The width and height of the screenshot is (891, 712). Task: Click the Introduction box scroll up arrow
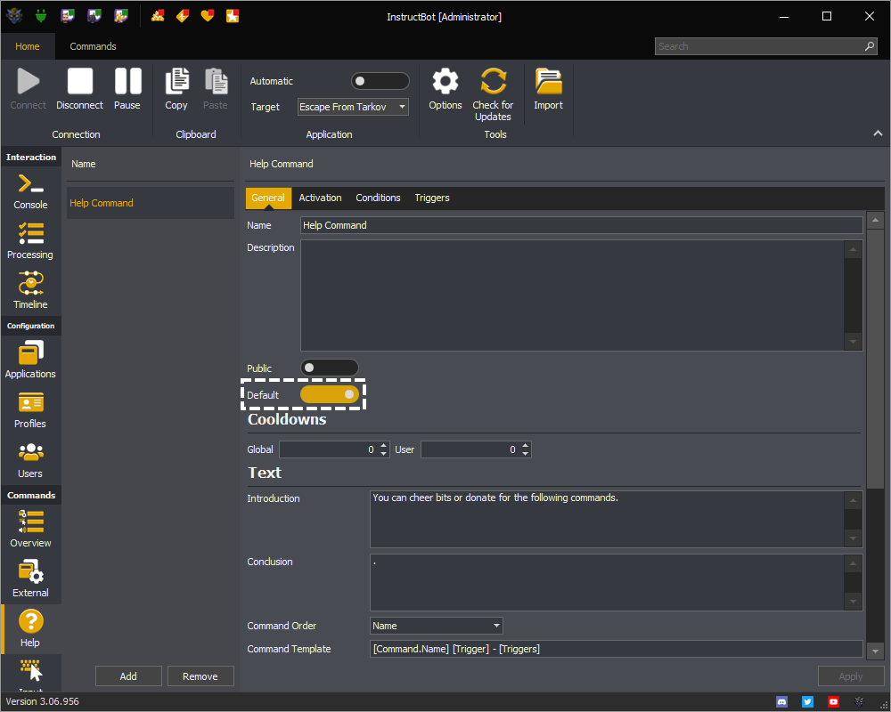[x=853, y=500]
